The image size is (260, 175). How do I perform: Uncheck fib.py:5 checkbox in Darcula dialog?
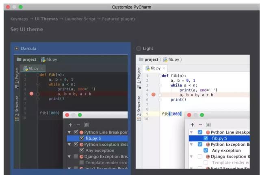(82, 138)
